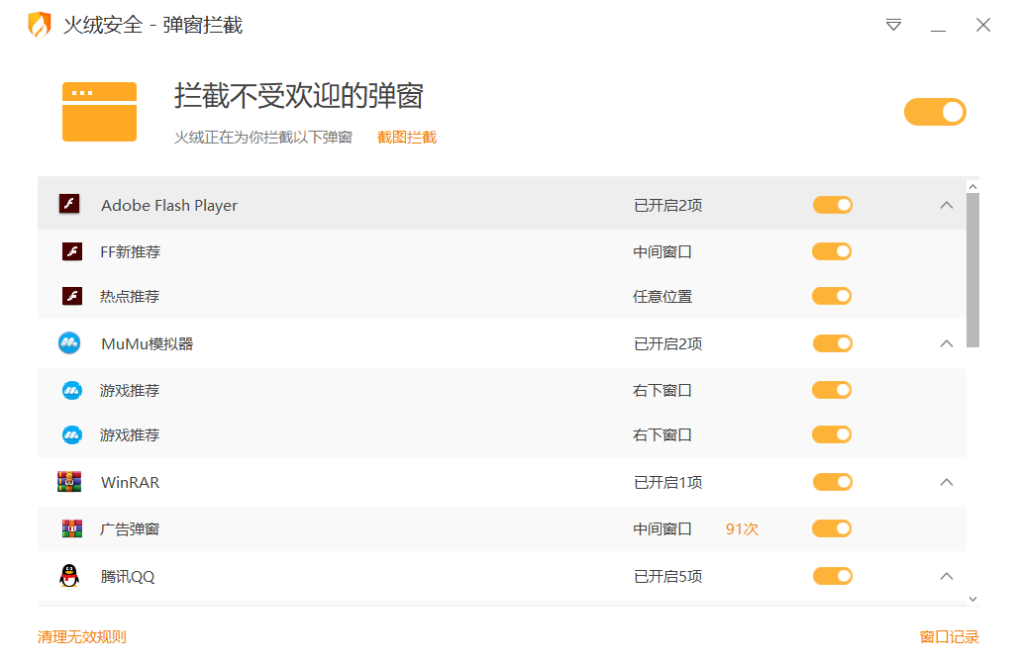Collapse the WinRAR group

tap(947, 482)
